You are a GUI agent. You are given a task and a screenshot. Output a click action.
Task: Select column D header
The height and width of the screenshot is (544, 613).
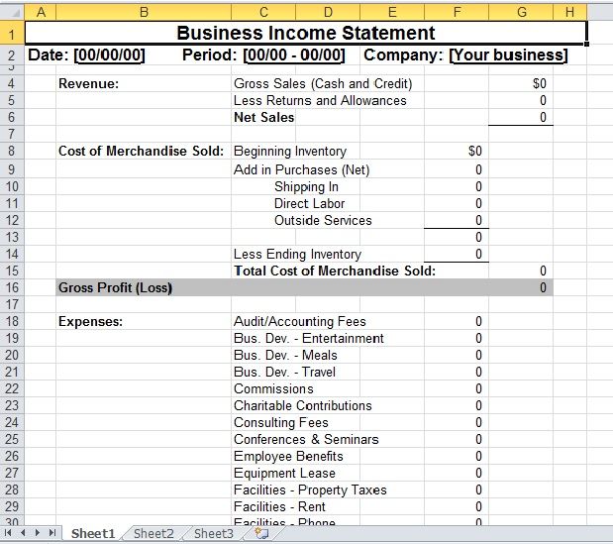coord(328,12)
